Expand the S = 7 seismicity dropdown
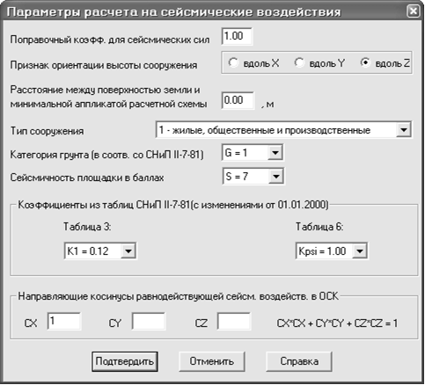The width and height of the screenshot is (425, 385). 253,177
